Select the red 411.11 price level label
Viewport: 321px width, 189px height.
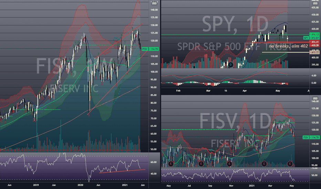point(315,42)
